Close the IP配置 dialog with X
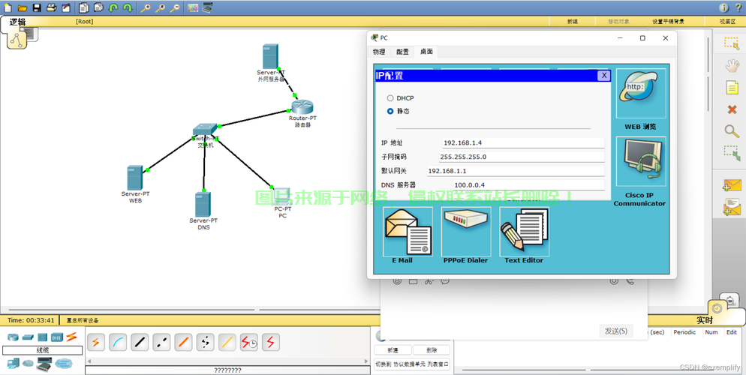746x375 pixels. [x=603, y=76]
